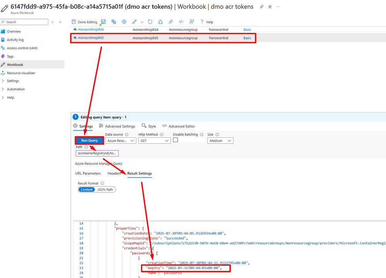Select the Settings tab of query item

pos(83,126)
